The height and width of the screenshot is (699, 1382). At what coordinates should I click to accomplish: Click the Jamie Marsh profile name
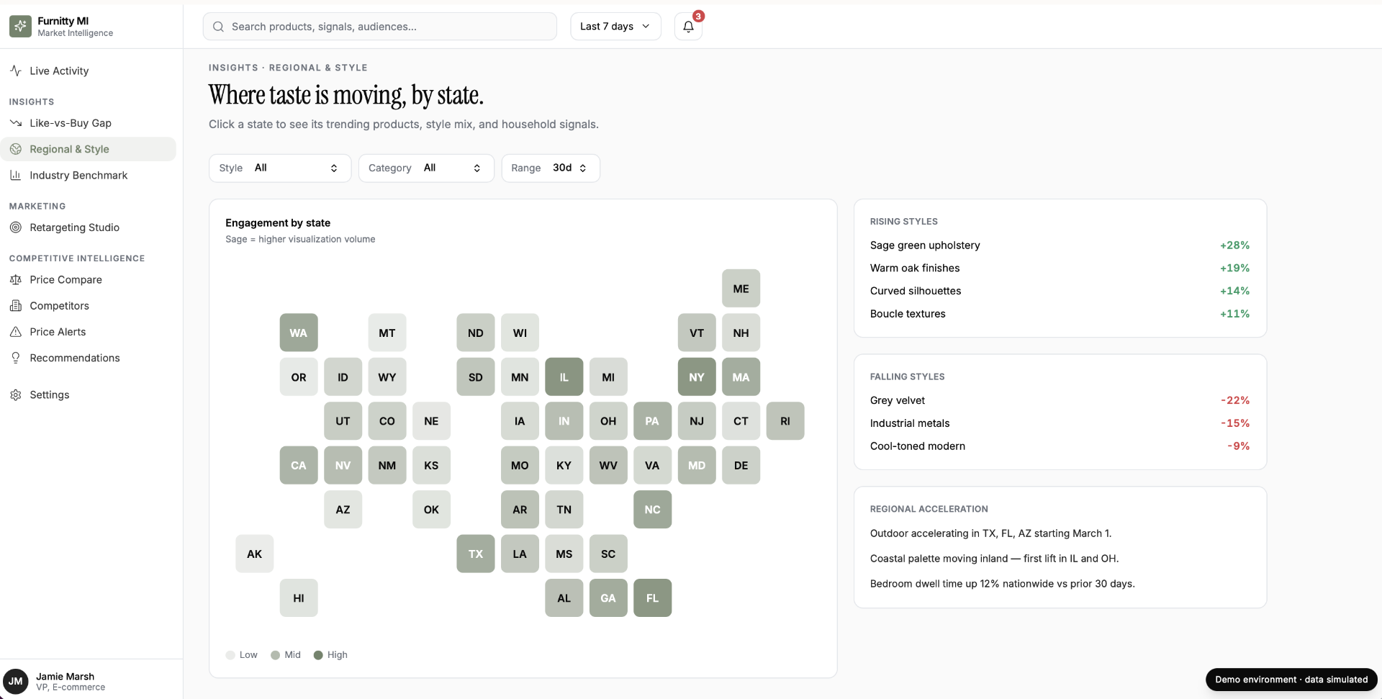[65, 677]
